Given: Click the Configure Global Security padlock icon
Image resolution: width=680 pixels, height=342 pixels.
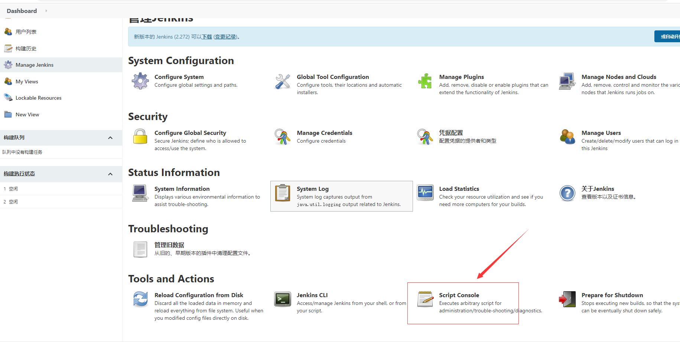Looking at the screenshot, I should pos(140,136).
